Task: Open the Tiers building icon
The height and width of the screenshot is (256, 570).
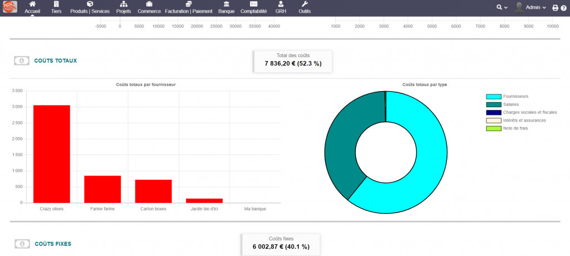Action: point(56,4)
